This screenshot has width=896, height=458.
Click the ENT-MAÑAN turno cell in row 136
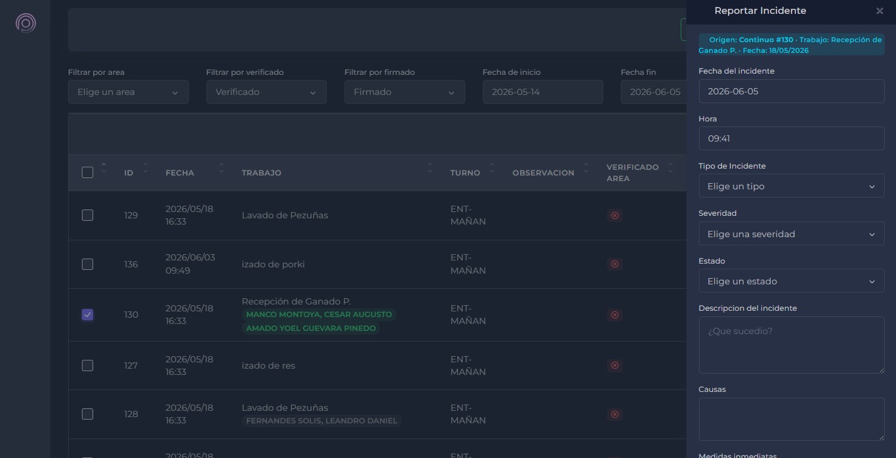point(468,264)
